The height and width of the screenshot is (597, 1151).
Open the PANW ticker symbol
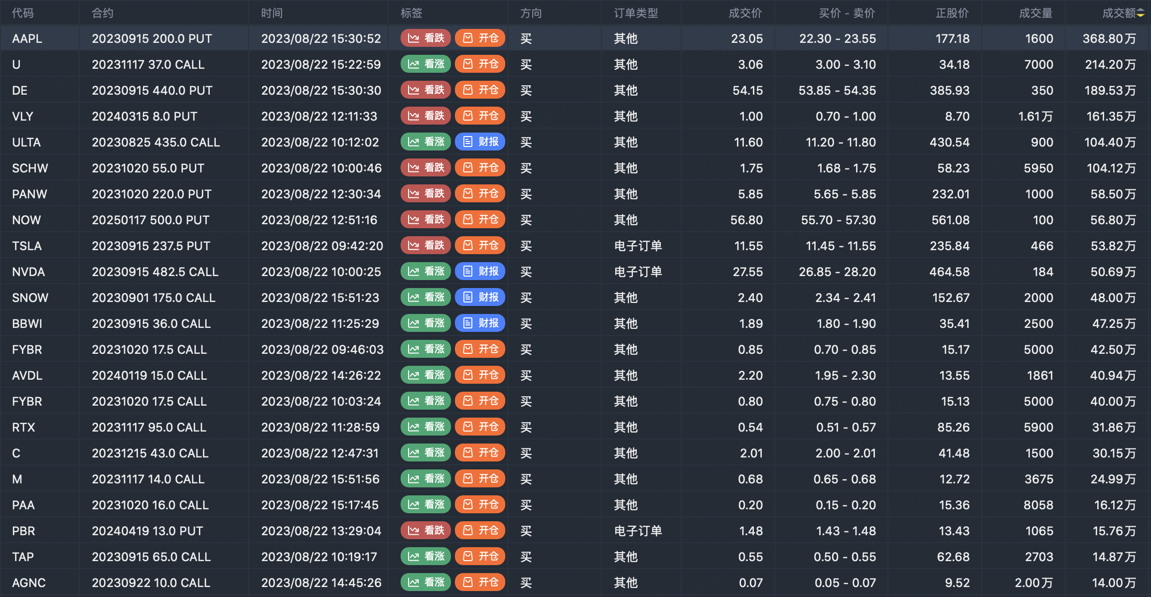(x=29, y=194)
